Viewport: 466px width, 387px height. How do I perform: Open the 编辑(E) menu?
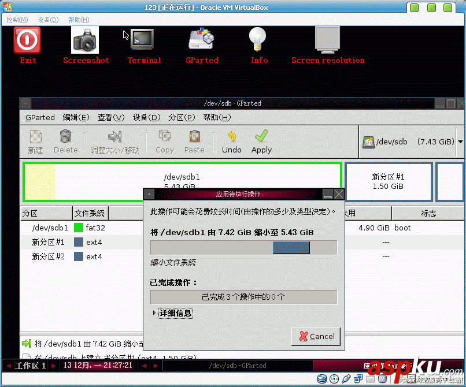tap(76, 118)
